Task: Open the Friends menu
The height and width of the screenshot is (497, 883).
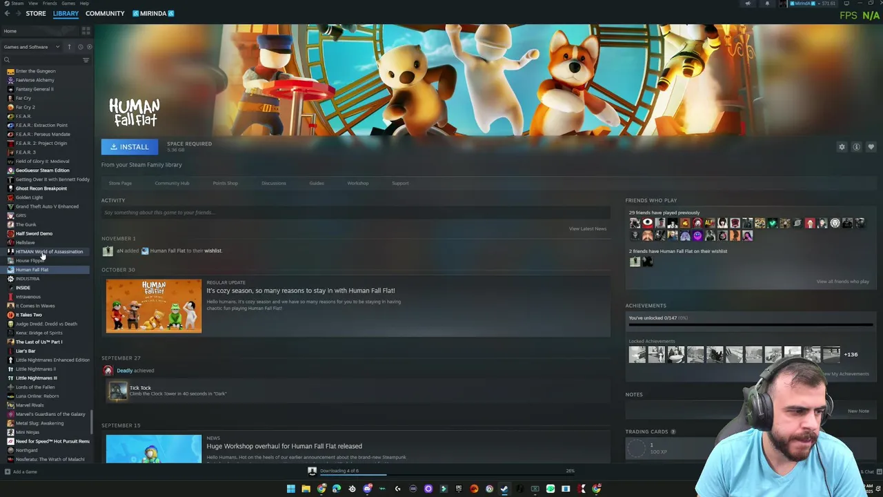Action: coord(50,3)
